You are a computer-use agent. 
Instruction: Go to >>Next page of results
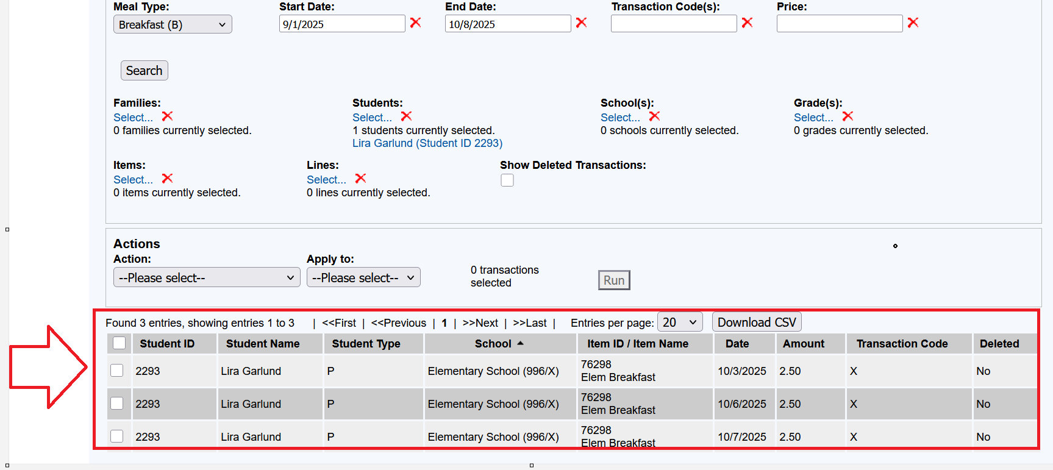pyautogui.click(x=480, y=323)
